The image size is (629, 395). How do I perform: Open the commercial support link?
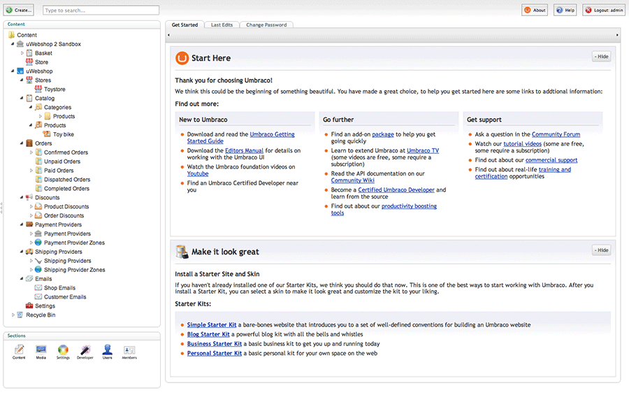tap(551, 160)
